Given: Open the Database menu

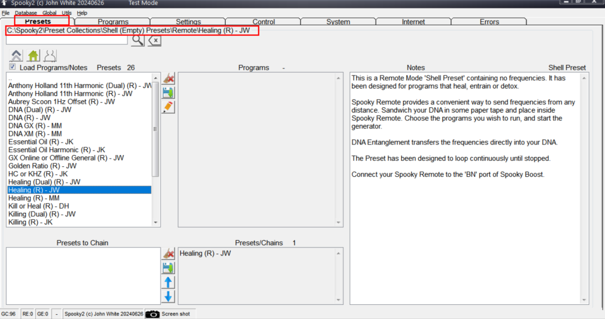Looking at the screenshot, I should (25, 13).
